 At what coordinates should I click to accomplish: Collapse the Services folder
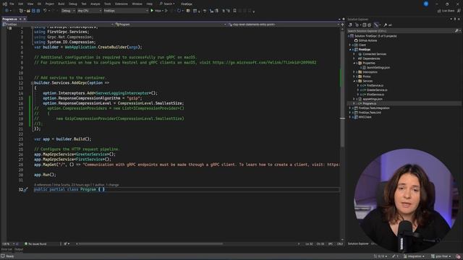click(x=354, y=81)
